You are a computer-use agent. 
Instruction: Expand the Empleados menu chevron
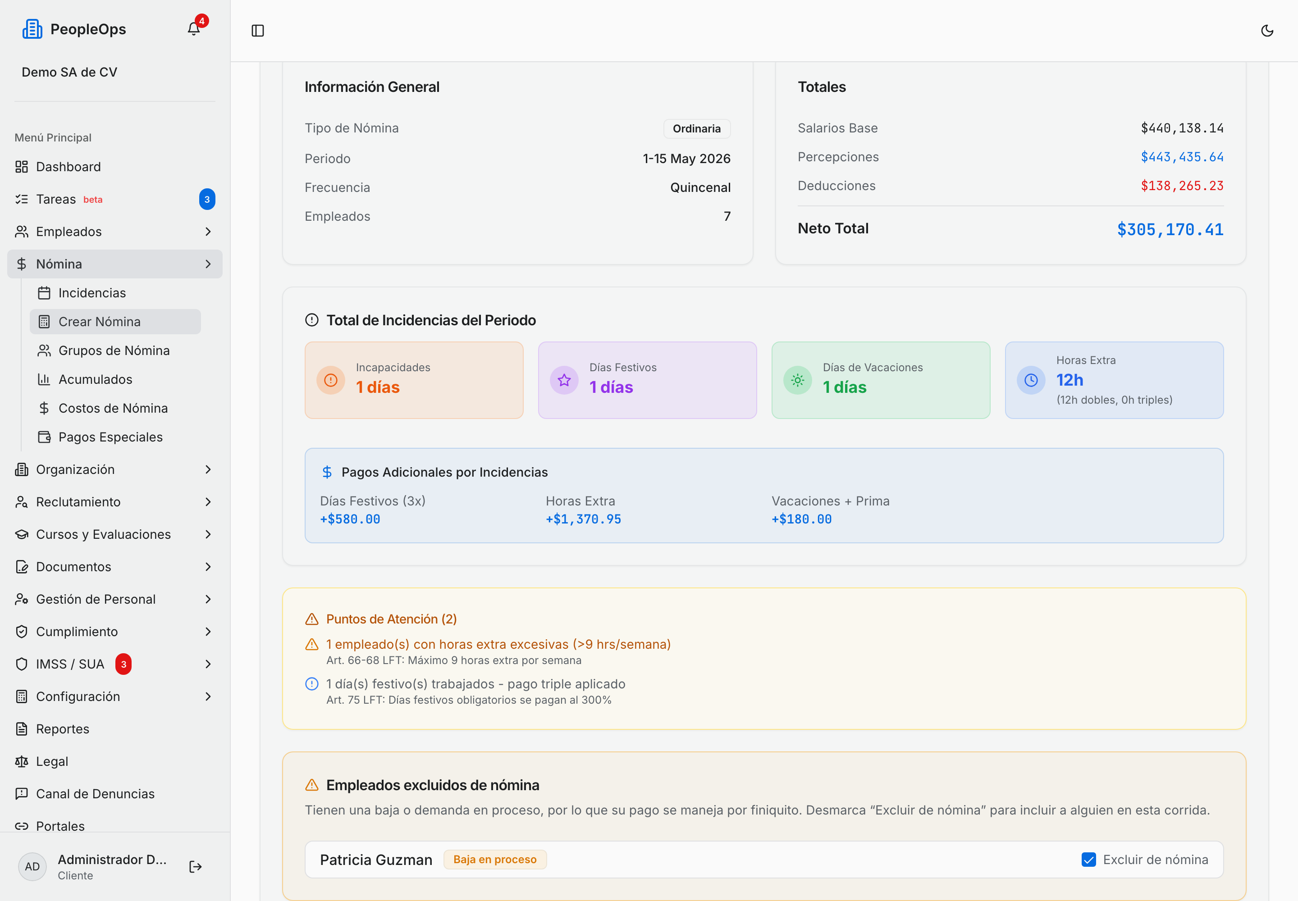click(208, 232)
